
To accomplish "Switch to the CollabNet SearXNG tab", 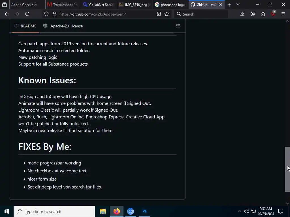I will pos(99,5).
